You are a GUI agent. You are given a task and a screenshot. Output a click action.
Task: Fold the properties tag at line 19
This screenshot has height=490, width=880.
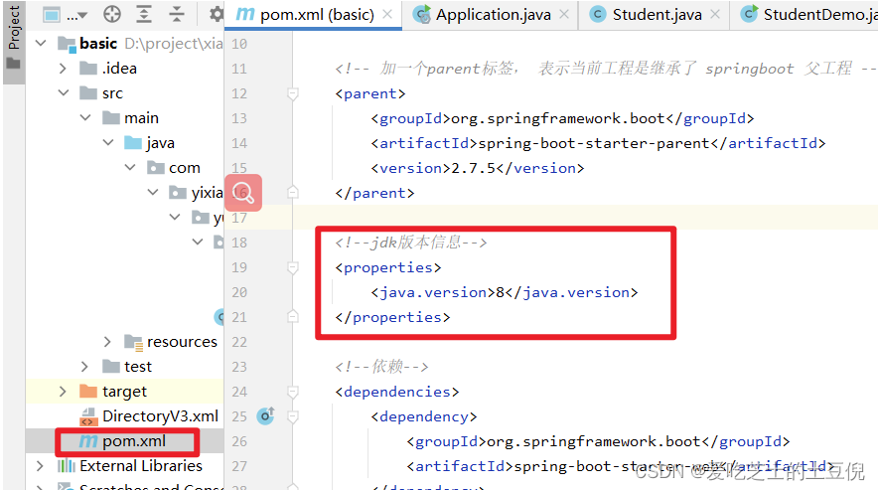coord(292,267)
